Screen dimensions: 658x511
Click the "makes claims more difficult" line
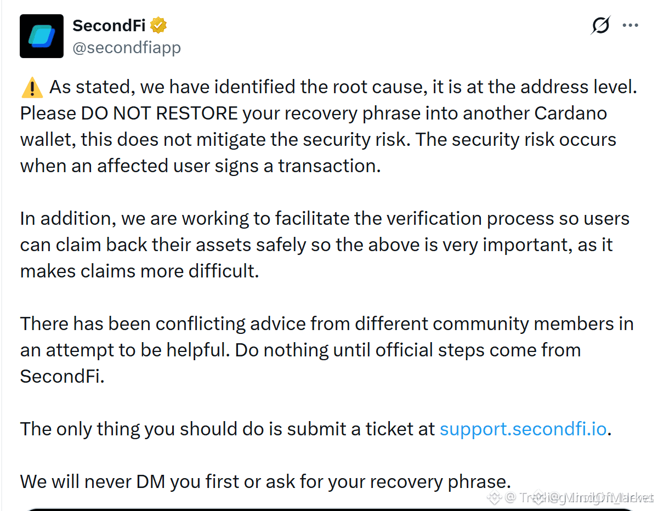(x=139, y=271)
